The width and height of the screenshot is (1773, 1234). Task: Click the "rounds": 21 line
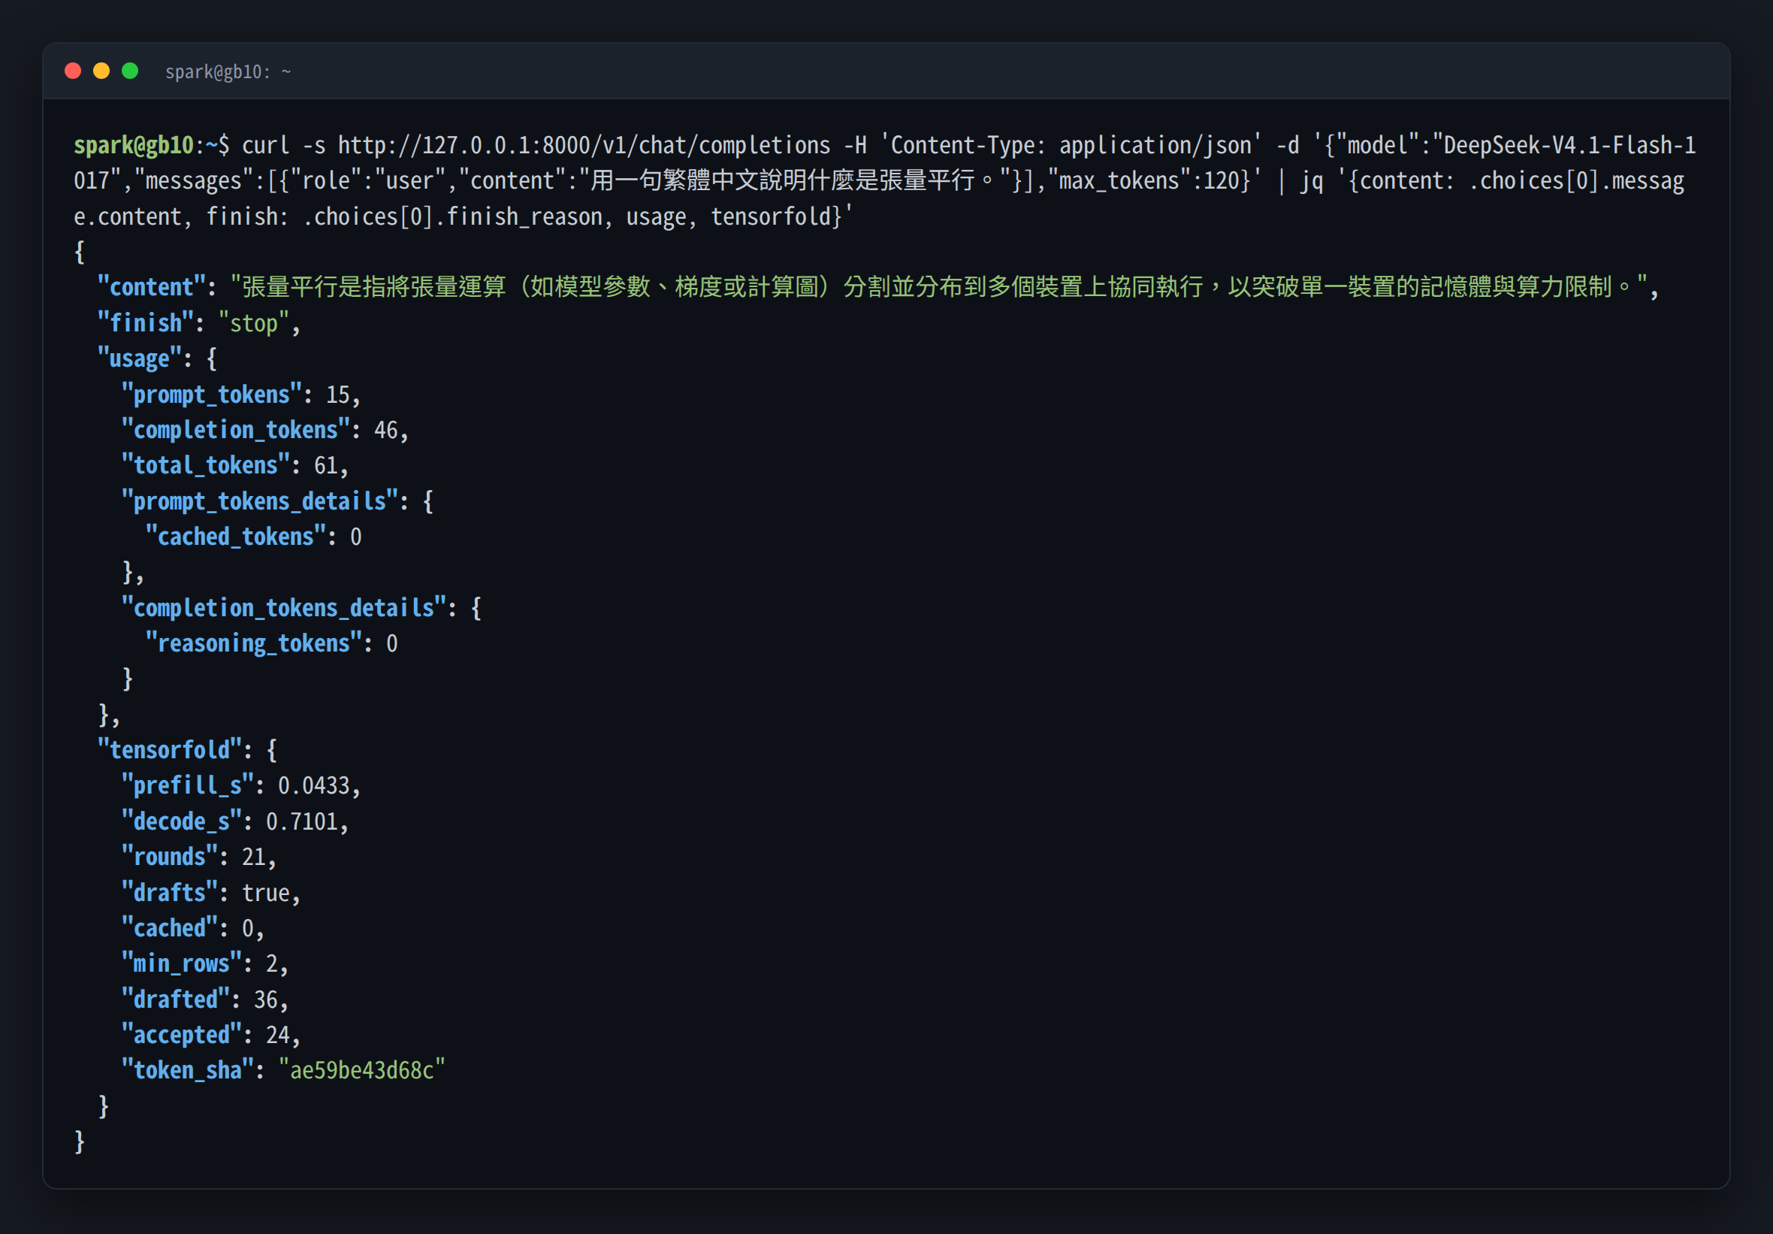point(198,857)
